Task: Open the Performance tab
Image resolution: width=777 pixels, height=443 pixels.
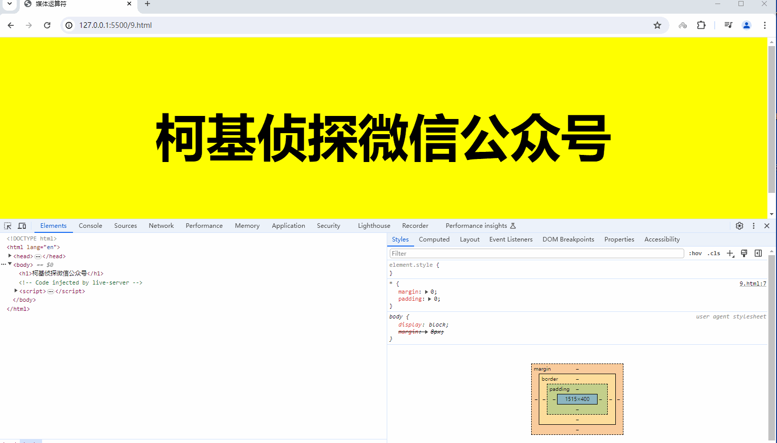Action: pos(204,226)
